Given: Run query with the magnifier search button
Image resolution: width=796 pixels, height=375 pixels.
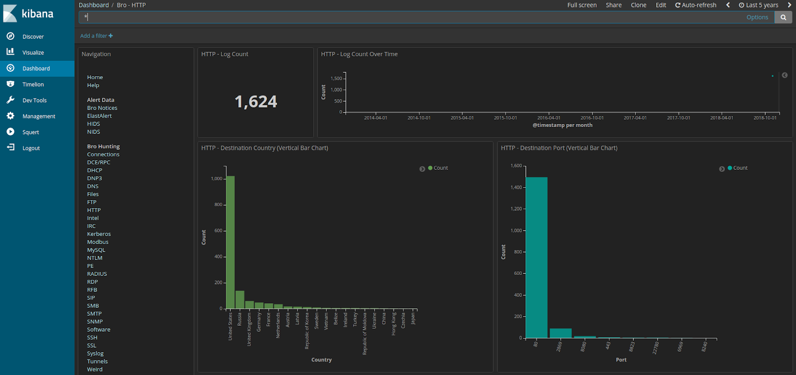Looking at the screenshot, I should [x=783, y=17].
